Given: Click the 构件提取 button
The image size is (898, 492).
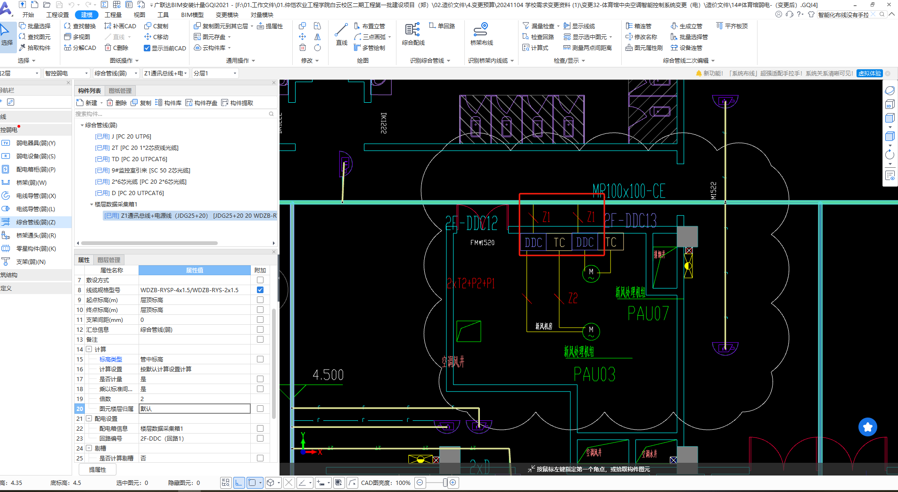Looking at the screenshot, I should point(237,103).
